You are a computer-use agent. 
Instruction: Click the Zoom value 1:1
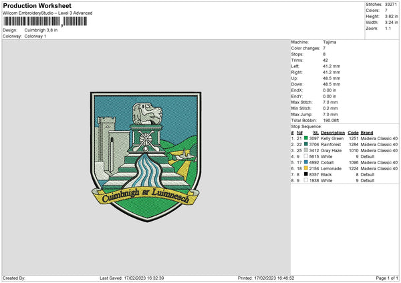click(x=388, y=28)
